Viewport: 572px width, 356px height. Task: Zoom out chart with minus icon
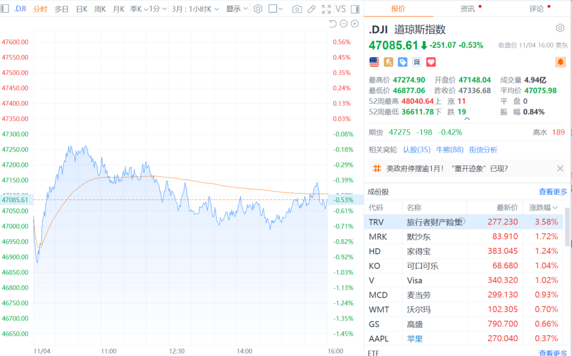coord(344,24)
